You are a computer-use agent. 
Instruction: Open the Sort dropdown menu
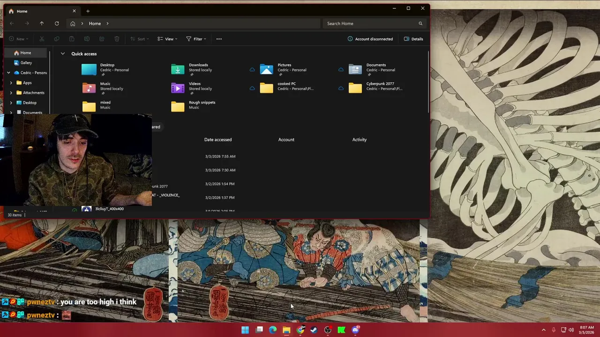(x=141, y=39)
